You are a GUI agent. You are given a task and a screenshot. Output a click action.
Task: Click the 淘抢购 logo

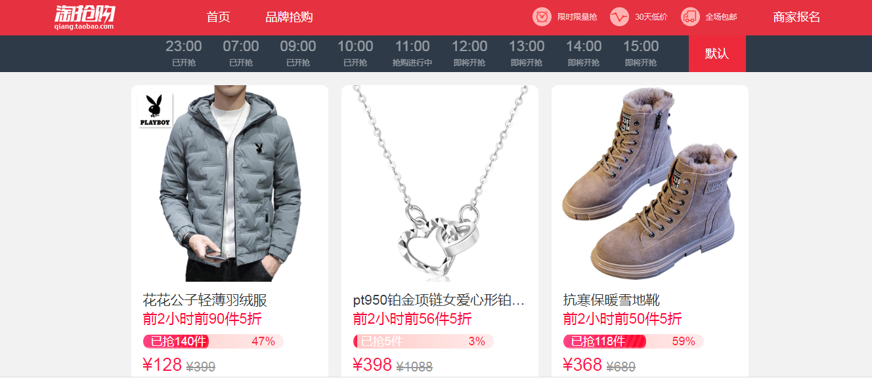[x=84, y=18]
